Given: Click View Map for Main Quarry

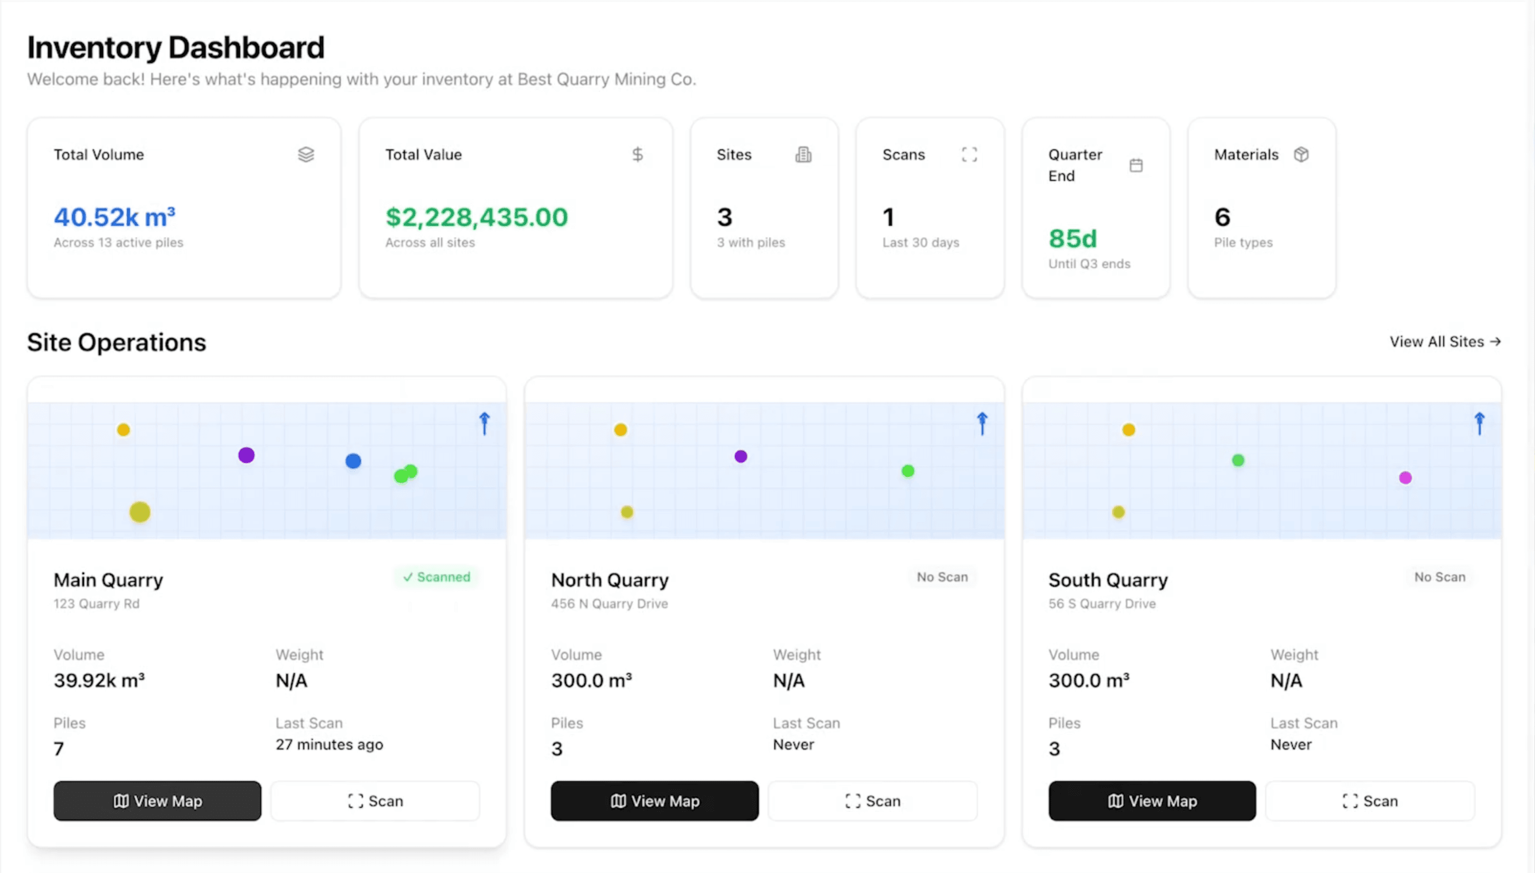Looking at the screenshot, I should point(157,801).
